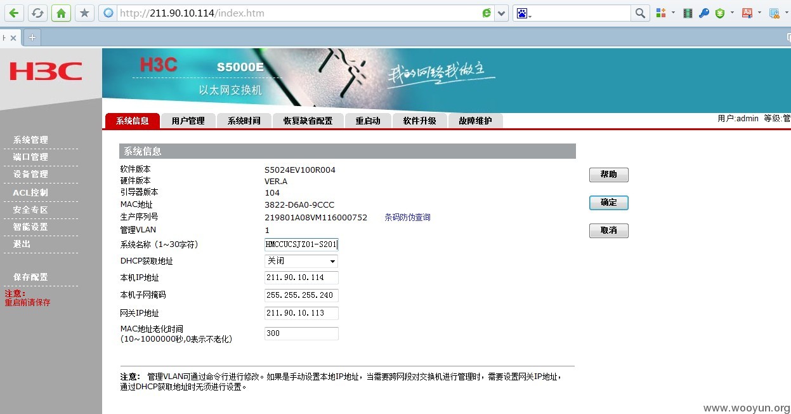This screenshot has width=791, height=414.
Task: Click the 网关IP地址 input field
Action: point(301,313)
